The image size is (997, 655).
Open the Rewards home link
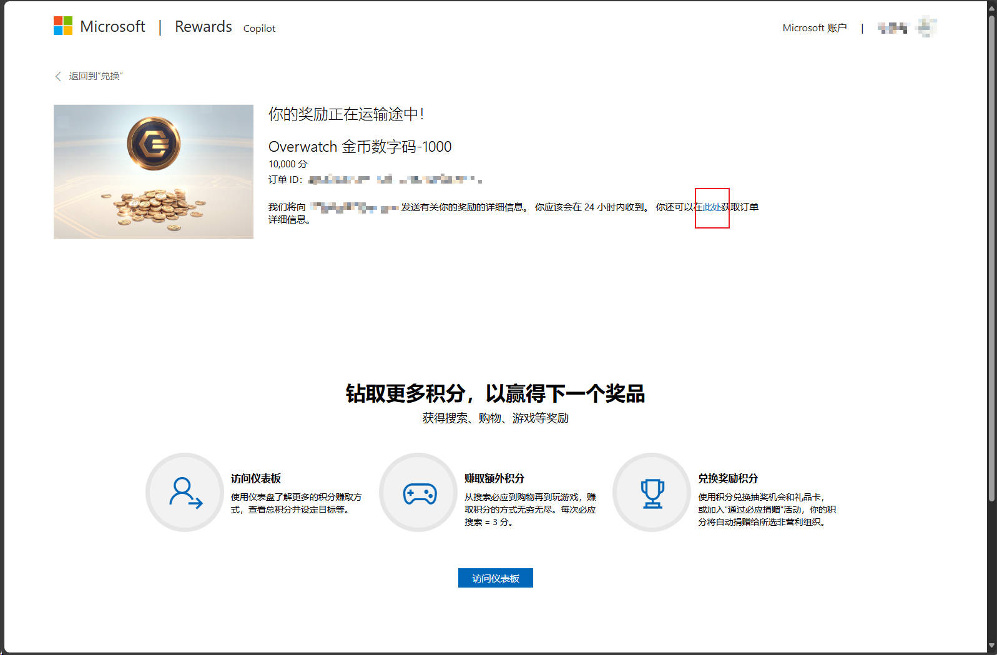[x=203, y=27]
